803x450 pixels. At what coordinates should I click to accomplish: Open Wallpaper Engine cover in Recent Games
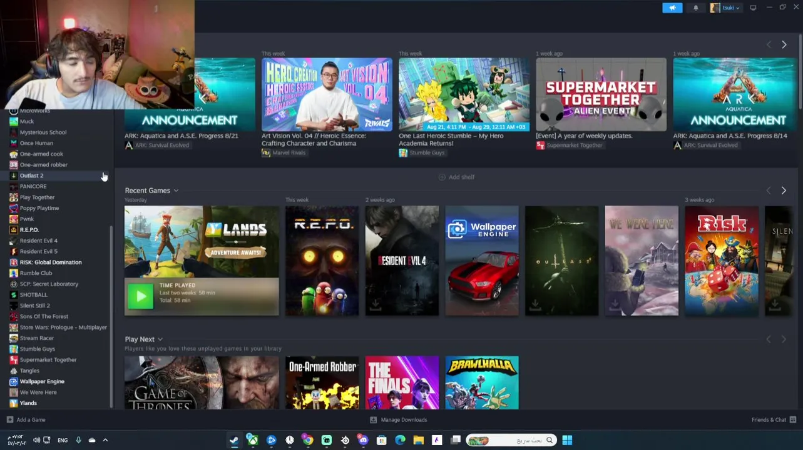(482, 261)
